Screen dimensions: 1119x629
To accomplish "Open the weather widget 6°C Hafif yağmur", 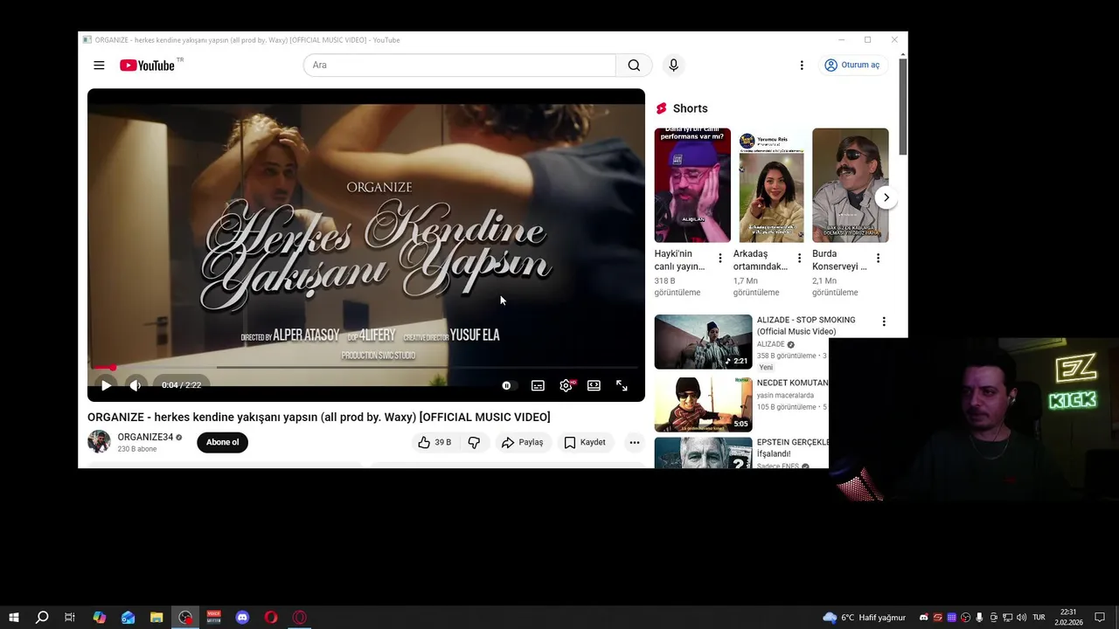I will coord(865,618).
